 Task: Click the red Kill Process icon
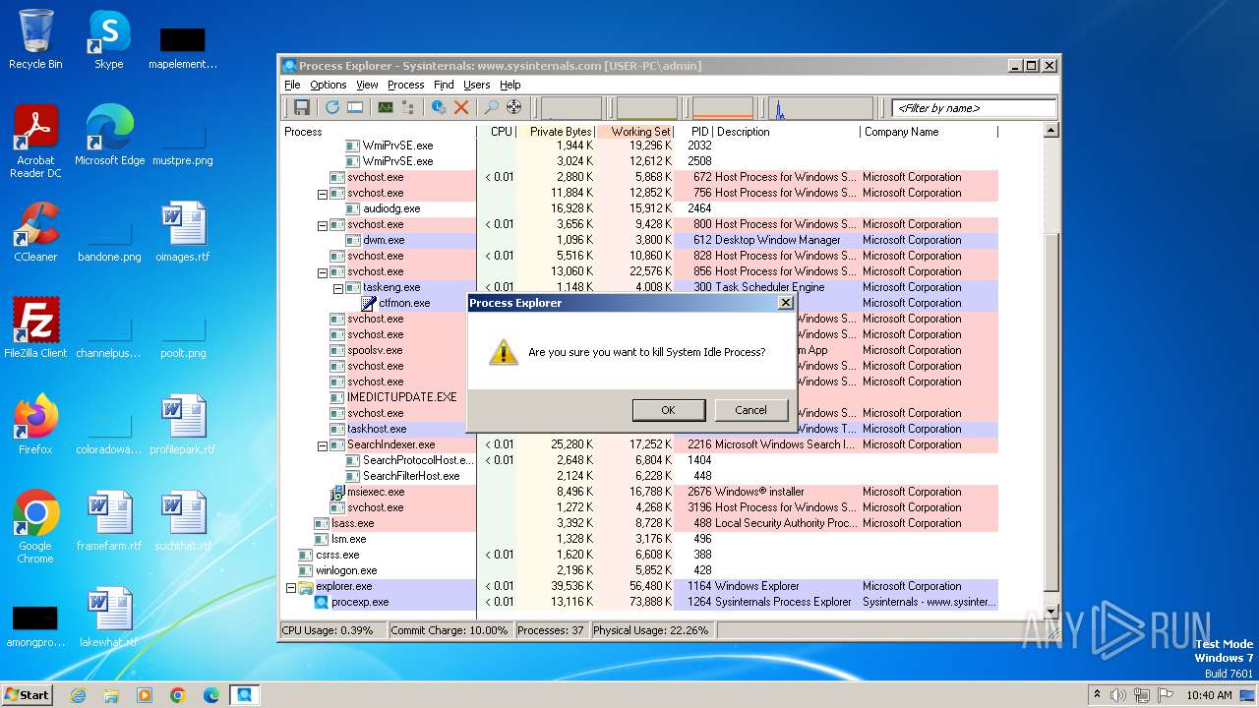[460, 107]
